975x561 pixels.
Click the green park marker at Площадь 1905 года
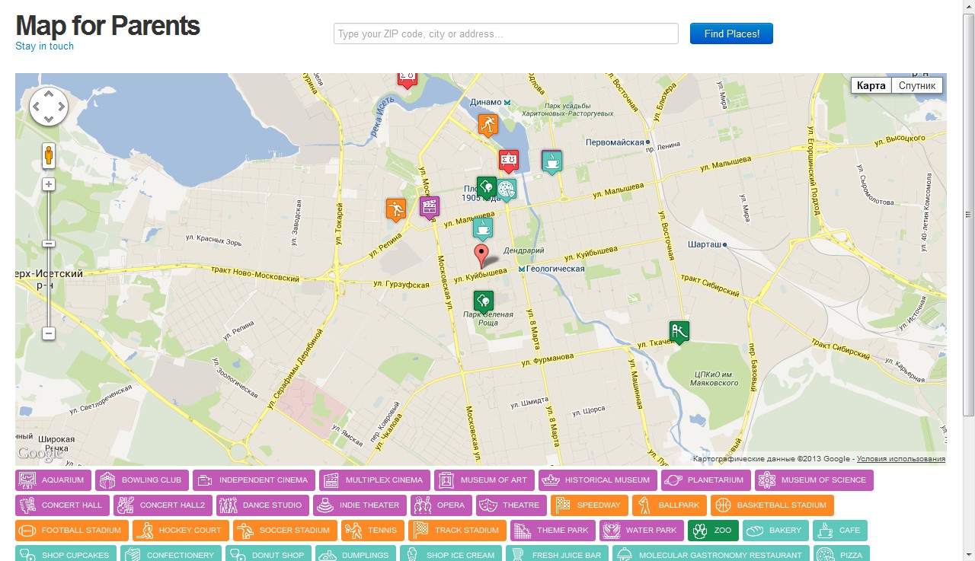point(486,187)
